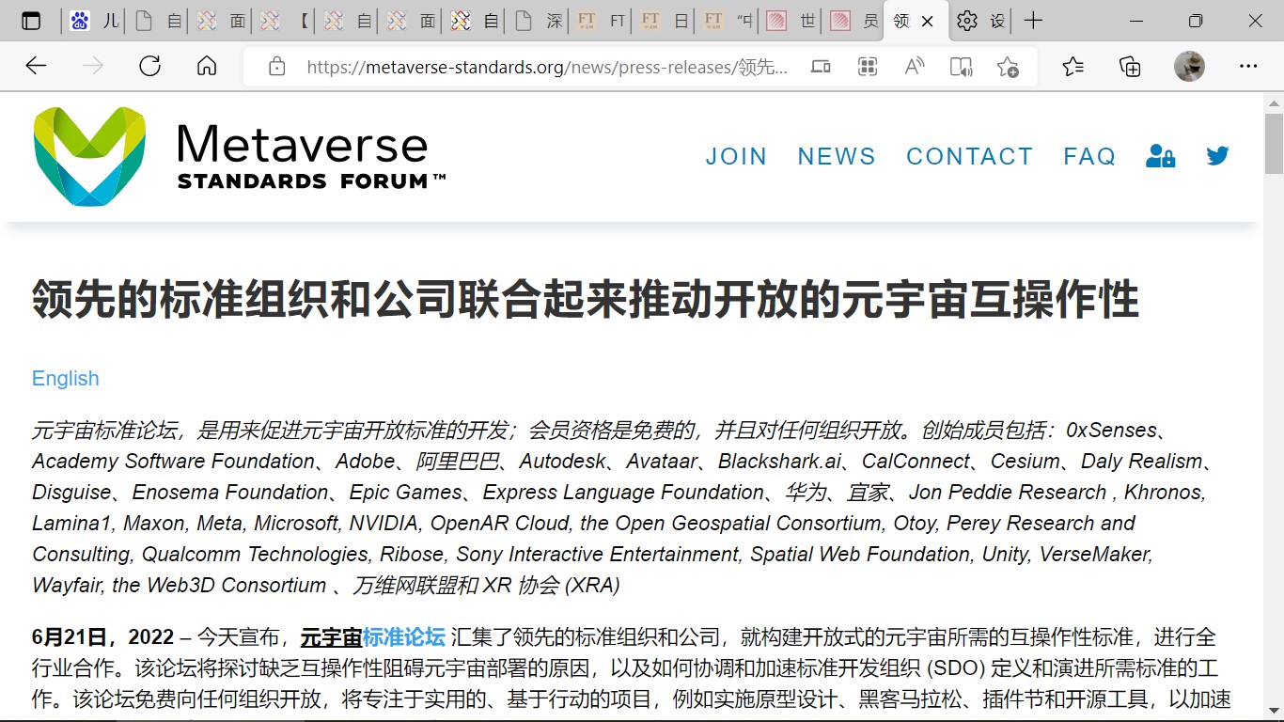The width and height of the screenshot is (1284, 722).
Task: Start Read aloud for this page
Action: [x=914, y=67]
